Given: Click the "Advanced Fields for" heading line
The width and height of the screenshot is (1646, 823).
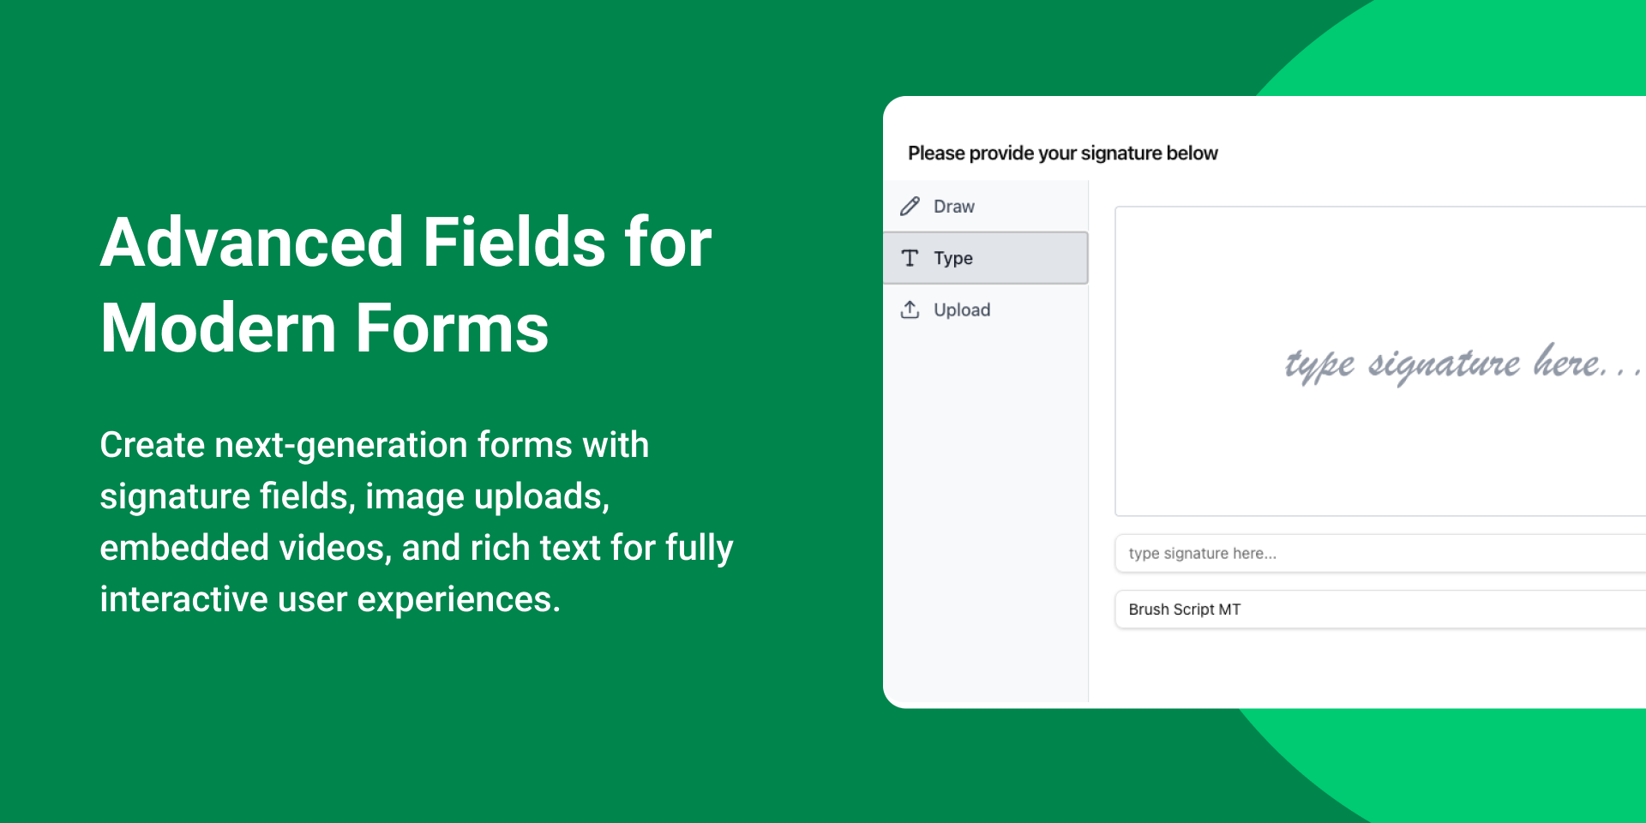Looking at the screenshot, I should point(405,243).
